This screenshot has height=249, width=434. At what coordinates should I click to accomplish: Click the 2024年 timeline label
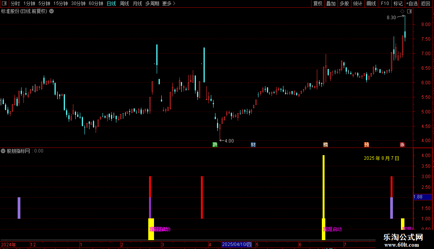tap(8, 244)
